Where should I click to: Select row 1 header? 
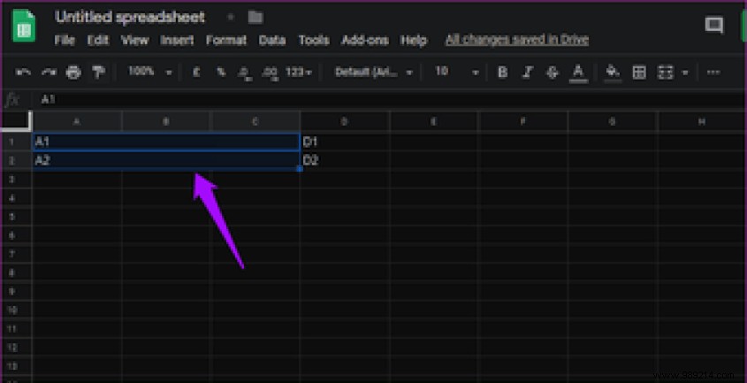16,142
